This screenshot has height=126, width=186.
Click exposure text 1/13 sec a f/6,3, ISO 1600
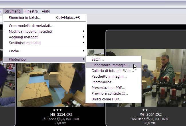coord(60,119)
